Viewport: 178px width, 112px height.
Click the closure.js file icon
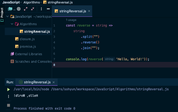point(17,39)
